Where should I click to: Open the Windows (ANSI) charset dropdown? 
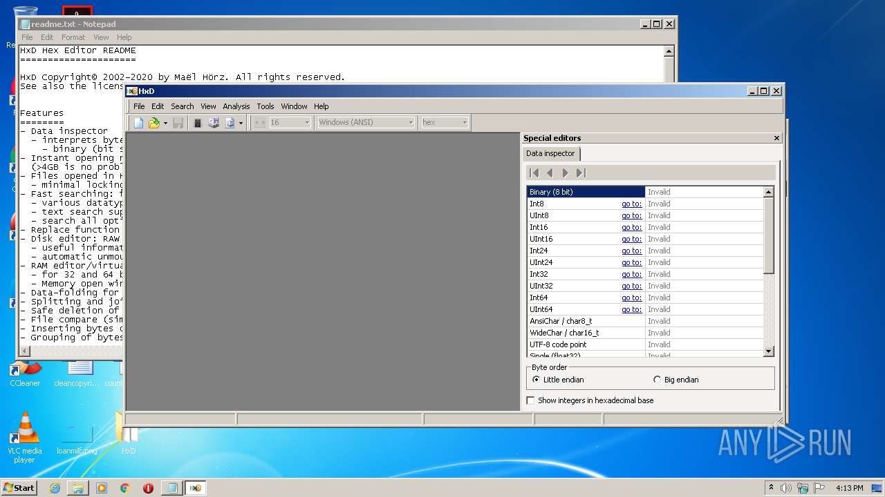click(366, 122)
